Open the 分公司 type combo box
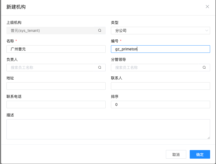The image size is (216, 164). pyautogui.click(x=160, y=30)
